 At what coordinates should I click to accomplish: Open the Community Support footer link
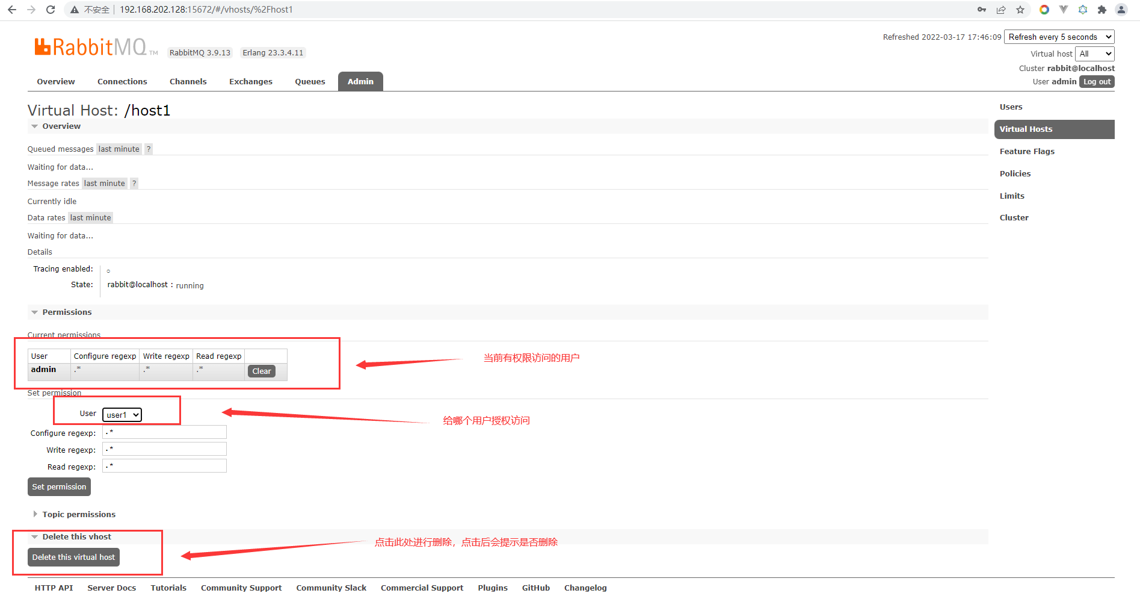click(241, 588)
